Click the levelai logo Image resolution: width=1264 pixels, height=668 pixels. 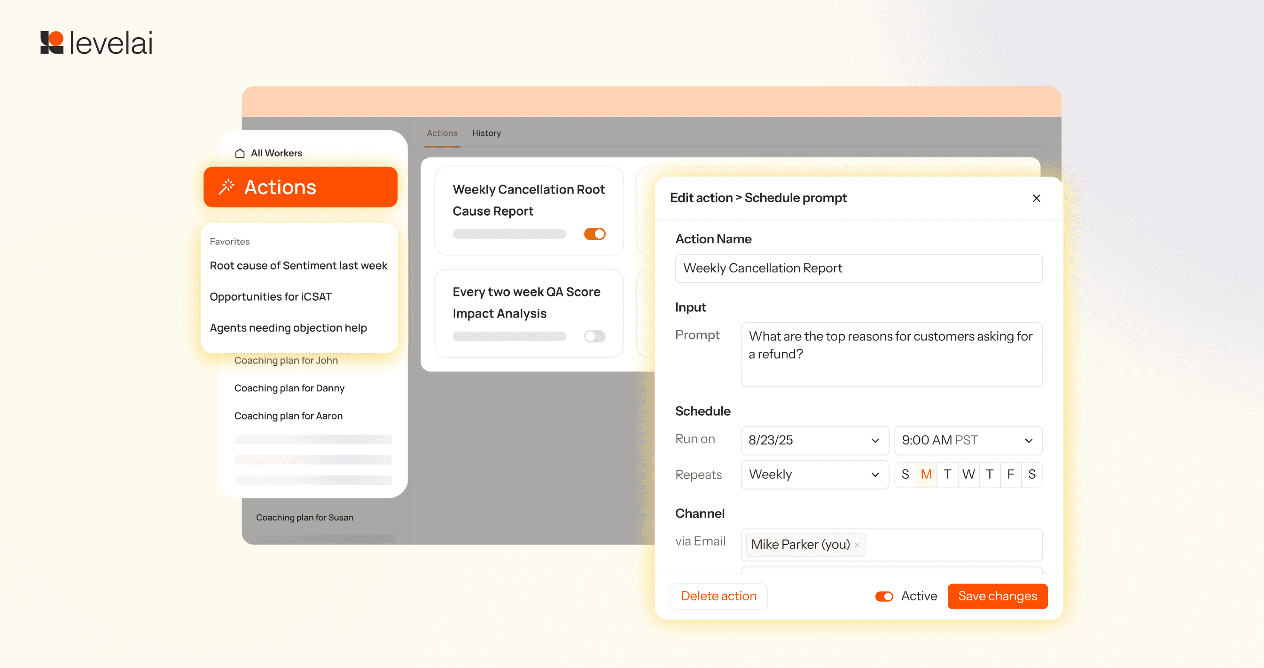[96, 43]
